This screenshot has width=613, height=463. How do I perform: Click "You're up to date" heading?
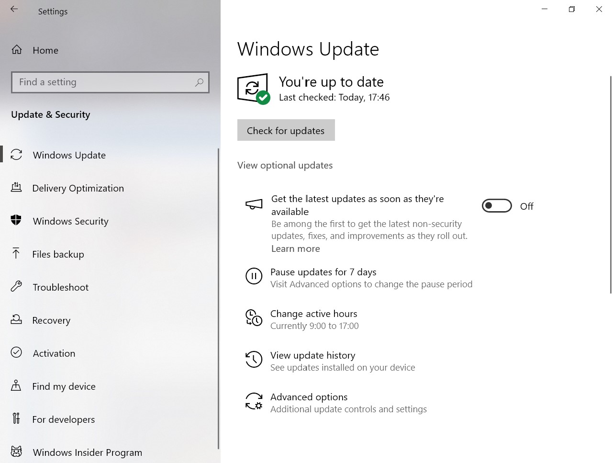pos(331,82)
